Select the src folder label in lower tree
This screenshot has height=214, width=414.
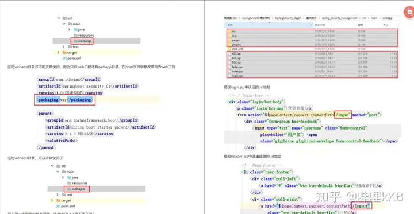(x=63, y=166)
